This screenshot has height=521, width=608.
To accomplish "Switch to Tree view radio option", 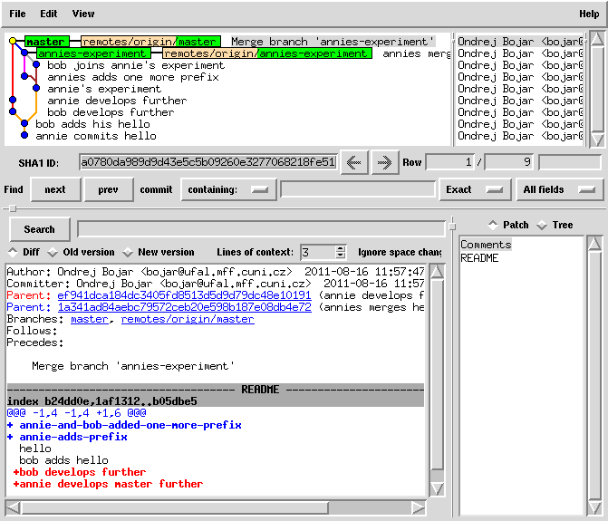I will click(543, 225).
